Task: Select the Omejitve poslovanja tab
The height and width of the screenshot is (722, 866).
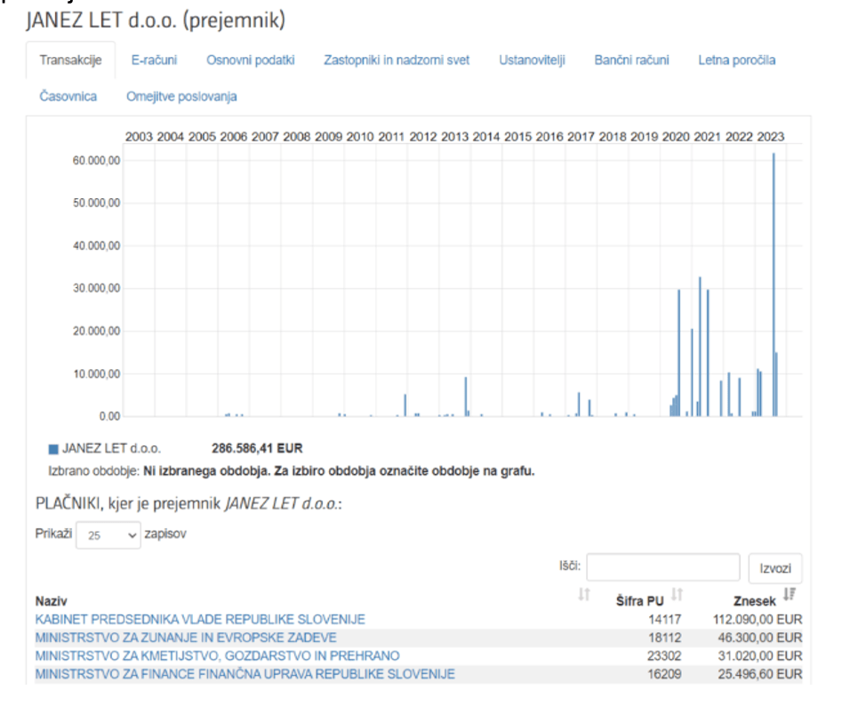Action: [181, 97]
